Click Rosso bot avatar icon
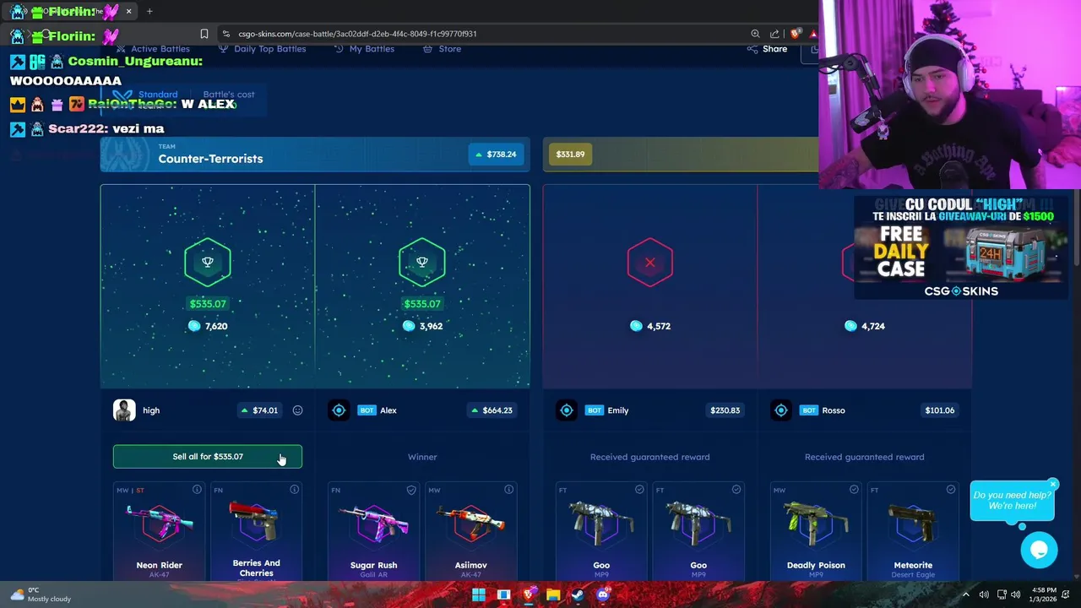The width and height of the screenshot is (1081, 608). click(781, 410)
